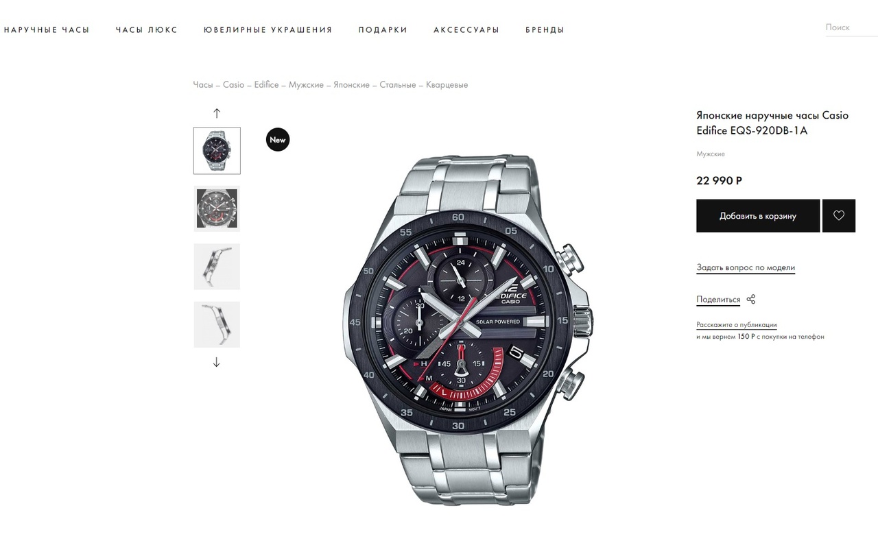Open the Наручные часы menu
The image size is (878, 554).
47,30
